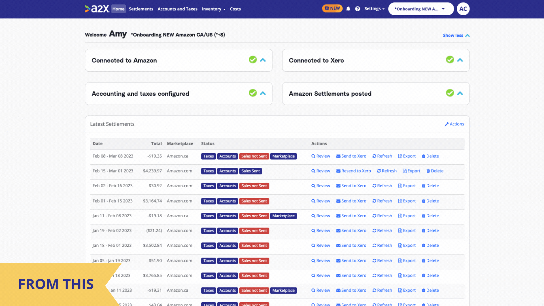
Task: Review the Jan 05 - Jan 19 2023 settlement
Action: point(321,261)
